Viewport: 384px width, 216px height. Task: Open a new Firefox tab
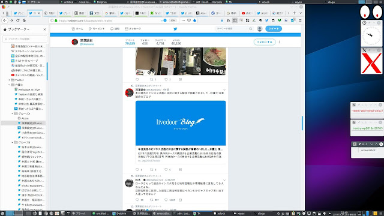pyautogui.click(x=295, y=13)
